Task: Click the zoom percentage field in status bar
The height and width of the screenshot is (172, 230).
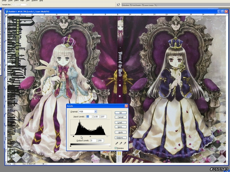Action: [x=9, y=164]
